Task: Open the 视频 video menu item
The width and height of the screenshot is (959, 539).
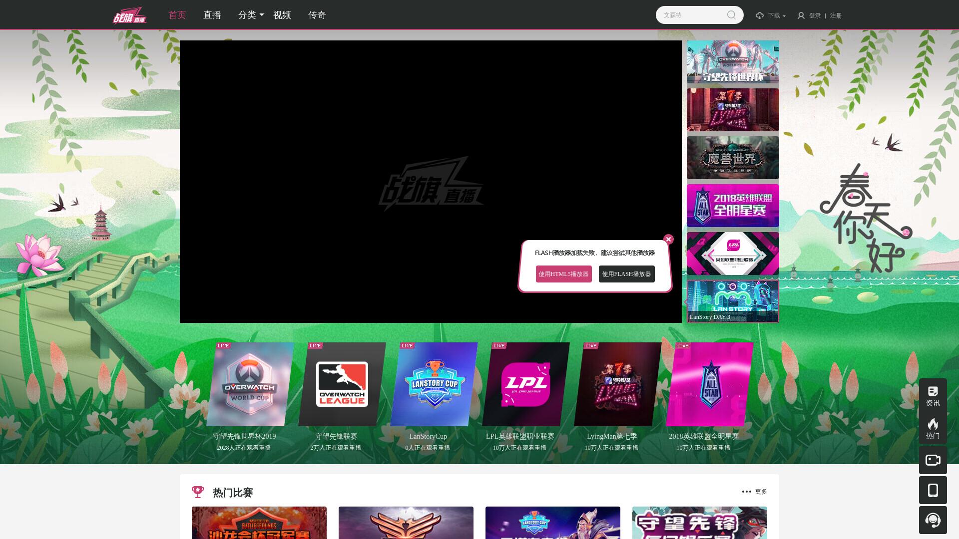Action: pos(282,15)
